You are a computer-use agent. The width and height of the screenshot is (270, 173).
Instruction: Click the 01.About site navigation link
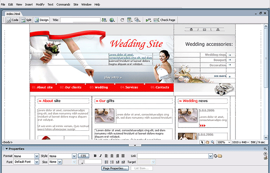(x=42, y=87)
